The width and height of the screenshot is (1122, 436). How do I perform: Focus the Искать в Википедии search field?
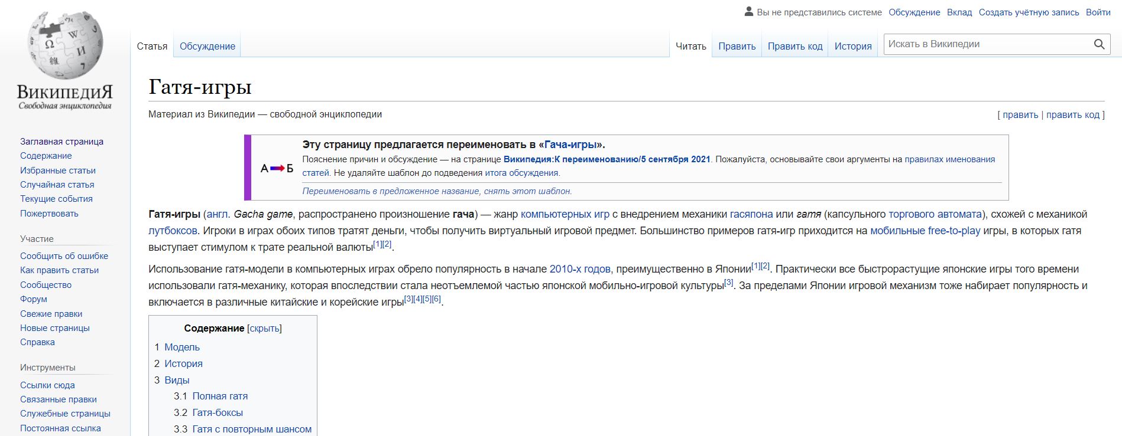pos(987,44)
